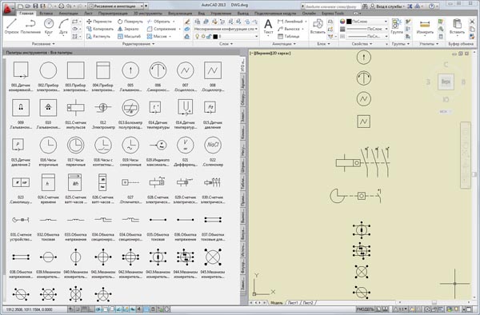Screen dimensions: 480x315
Task: Click the Вход в службы sign-in button
Action: [387, 6]
